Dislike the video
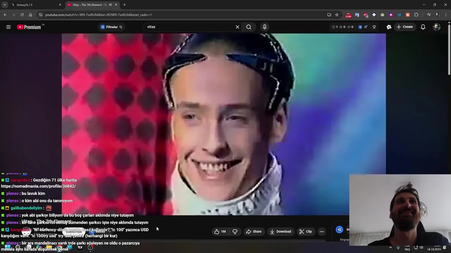 [235, 232]
